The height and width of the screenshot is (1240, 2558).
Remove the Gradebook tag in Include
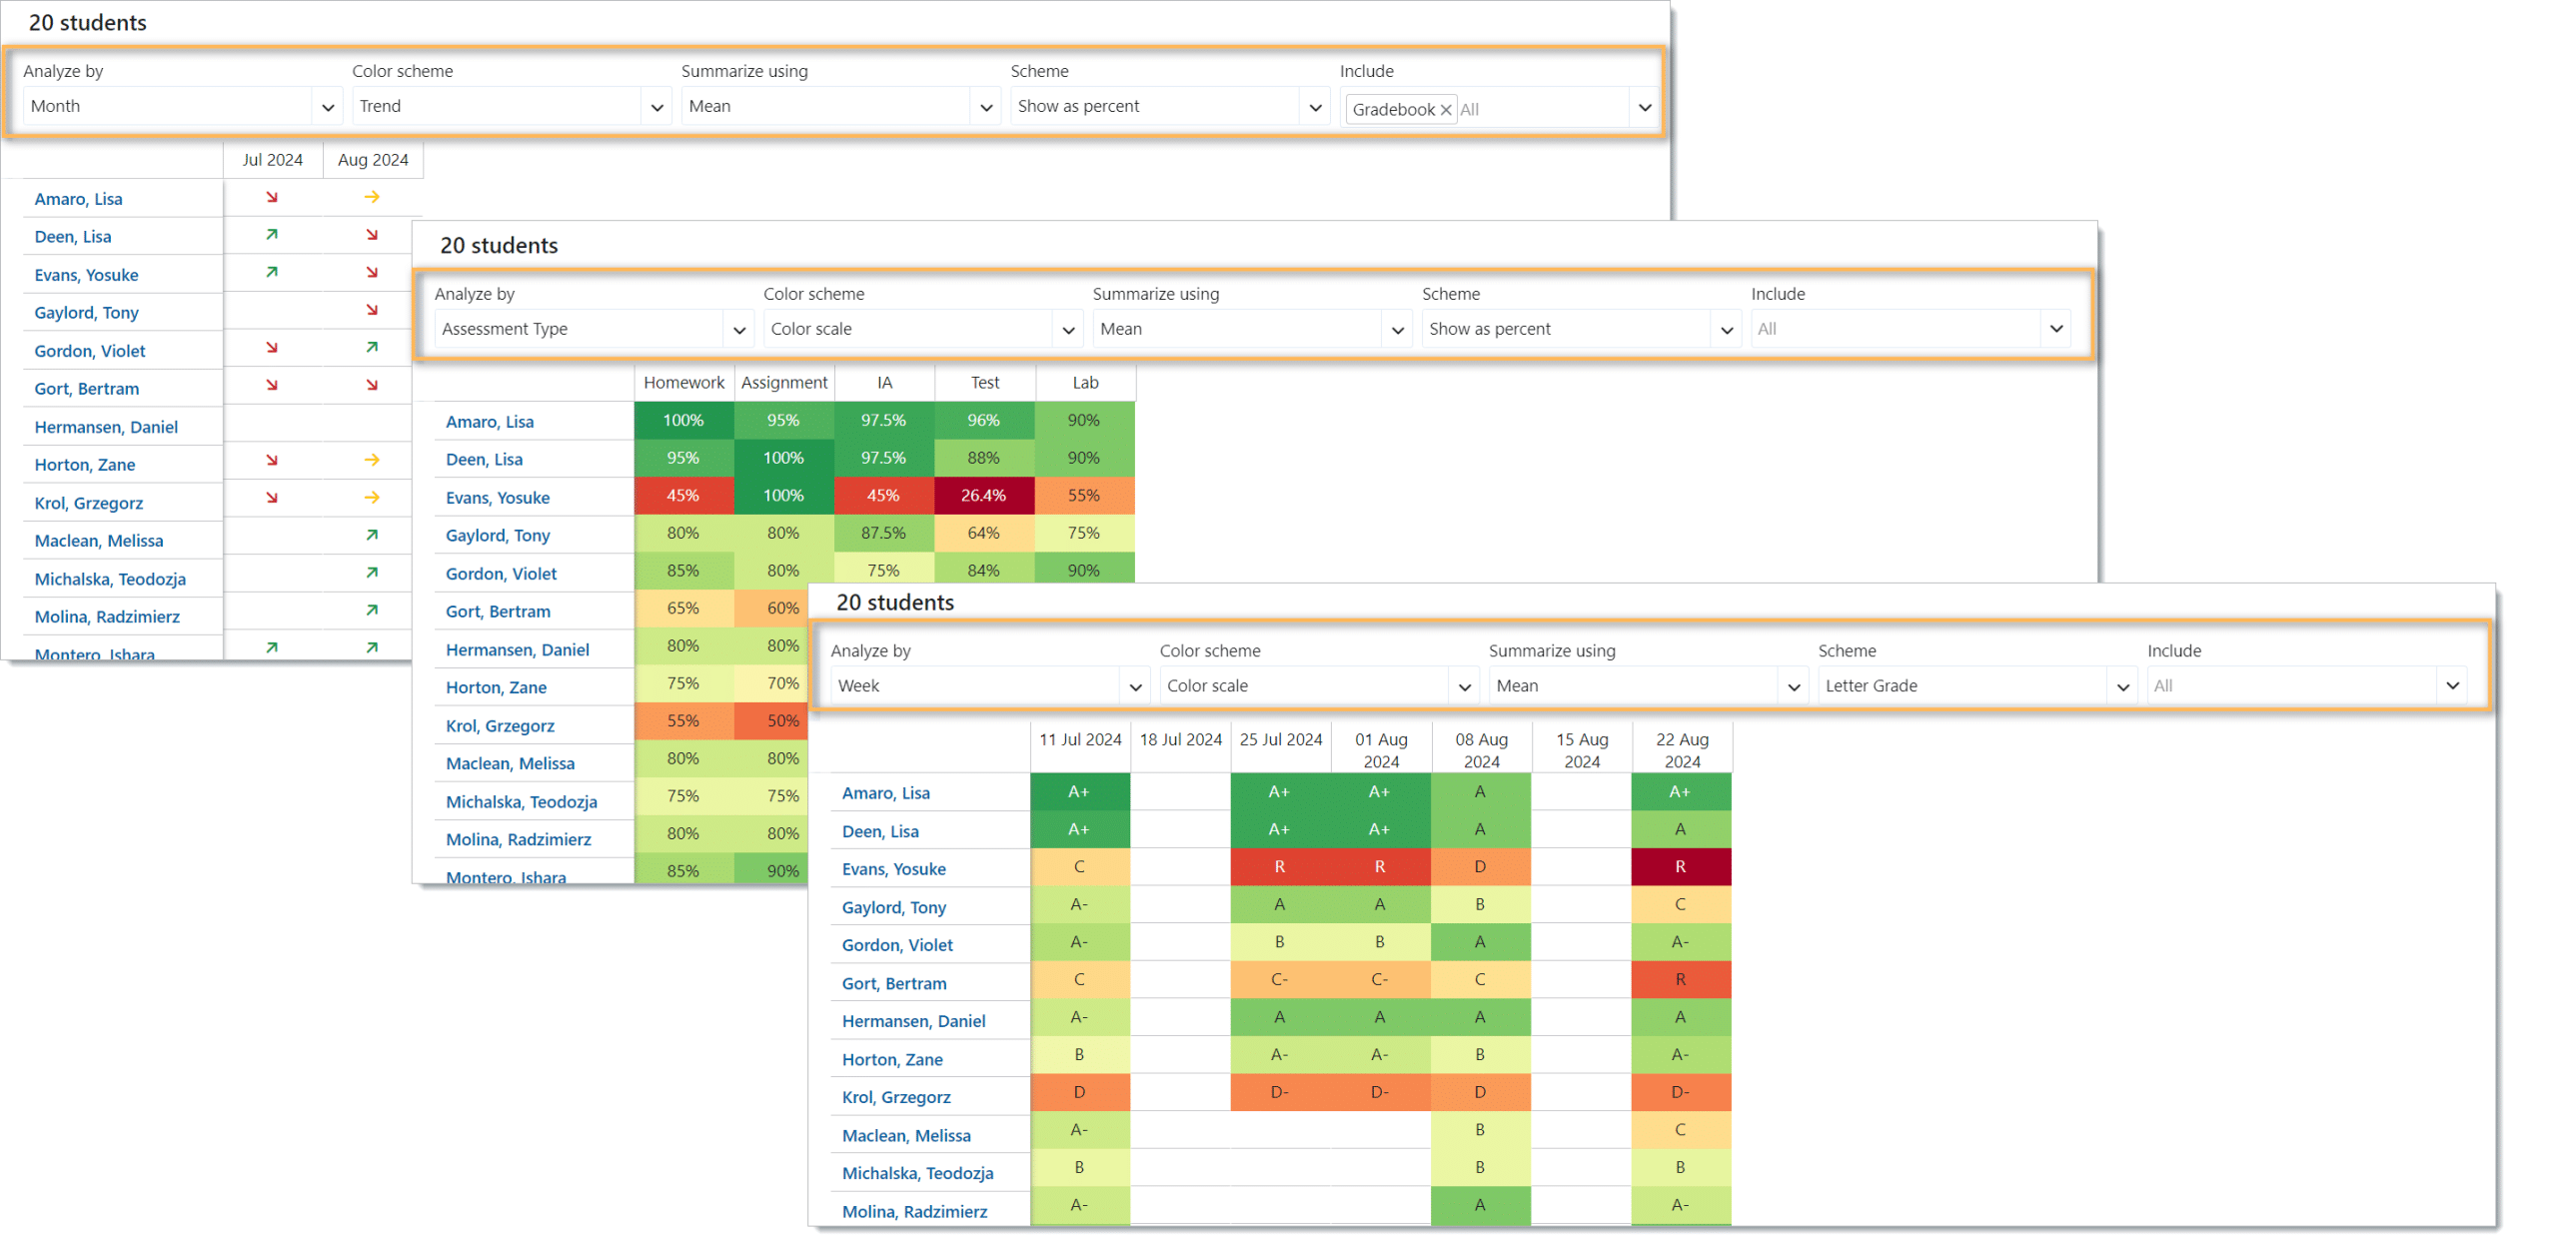[x=1445, y=110]
